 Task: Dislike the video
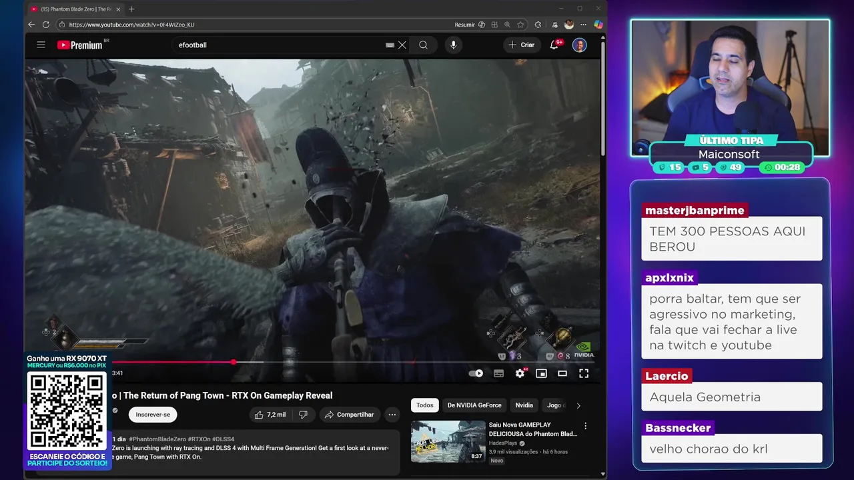[303, 415]
